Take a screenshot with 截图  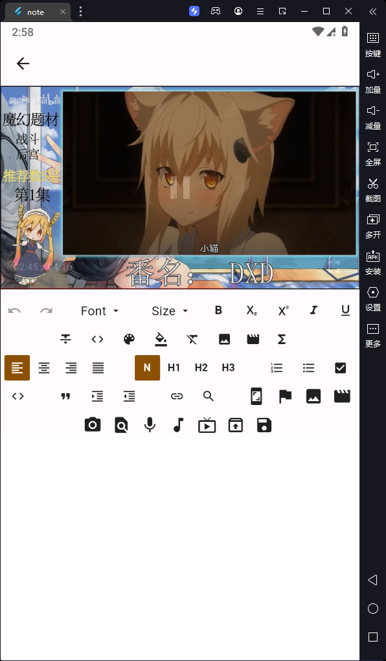tap(373, 190)
